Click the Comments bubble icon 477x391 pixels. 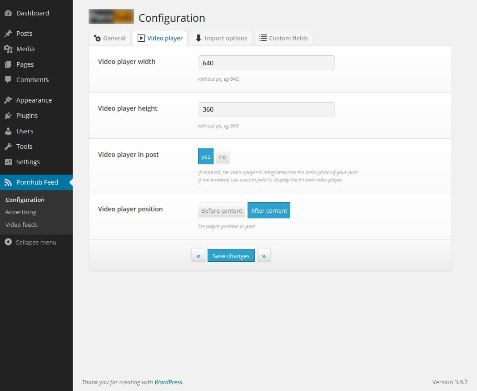pos(8,80)
